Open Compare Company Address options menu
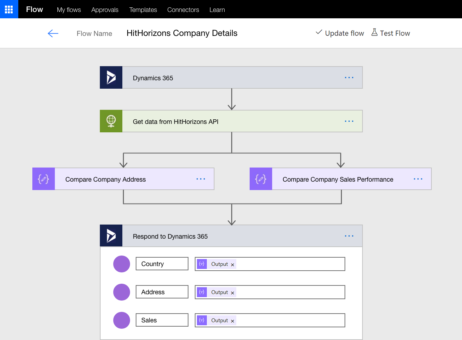The image size is (462, 340). click(x=201, y=179)
